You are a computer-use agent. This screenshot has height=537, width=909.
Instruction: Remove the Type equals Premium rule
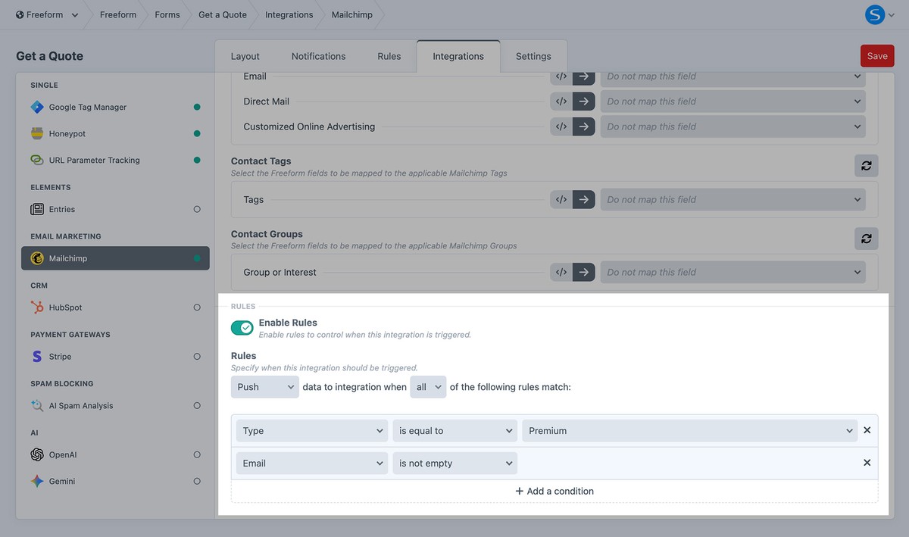[x=867, y=430]
